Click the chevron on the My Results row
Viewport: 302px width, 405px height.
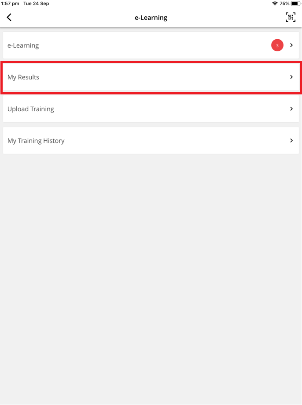tap(291, 77)
